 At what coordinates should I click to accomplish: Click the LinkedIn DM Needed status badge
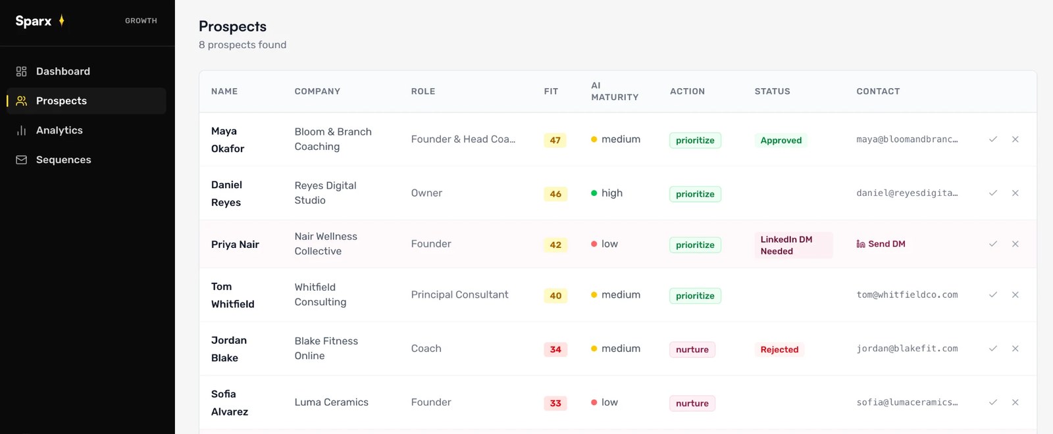coord(793,245)
